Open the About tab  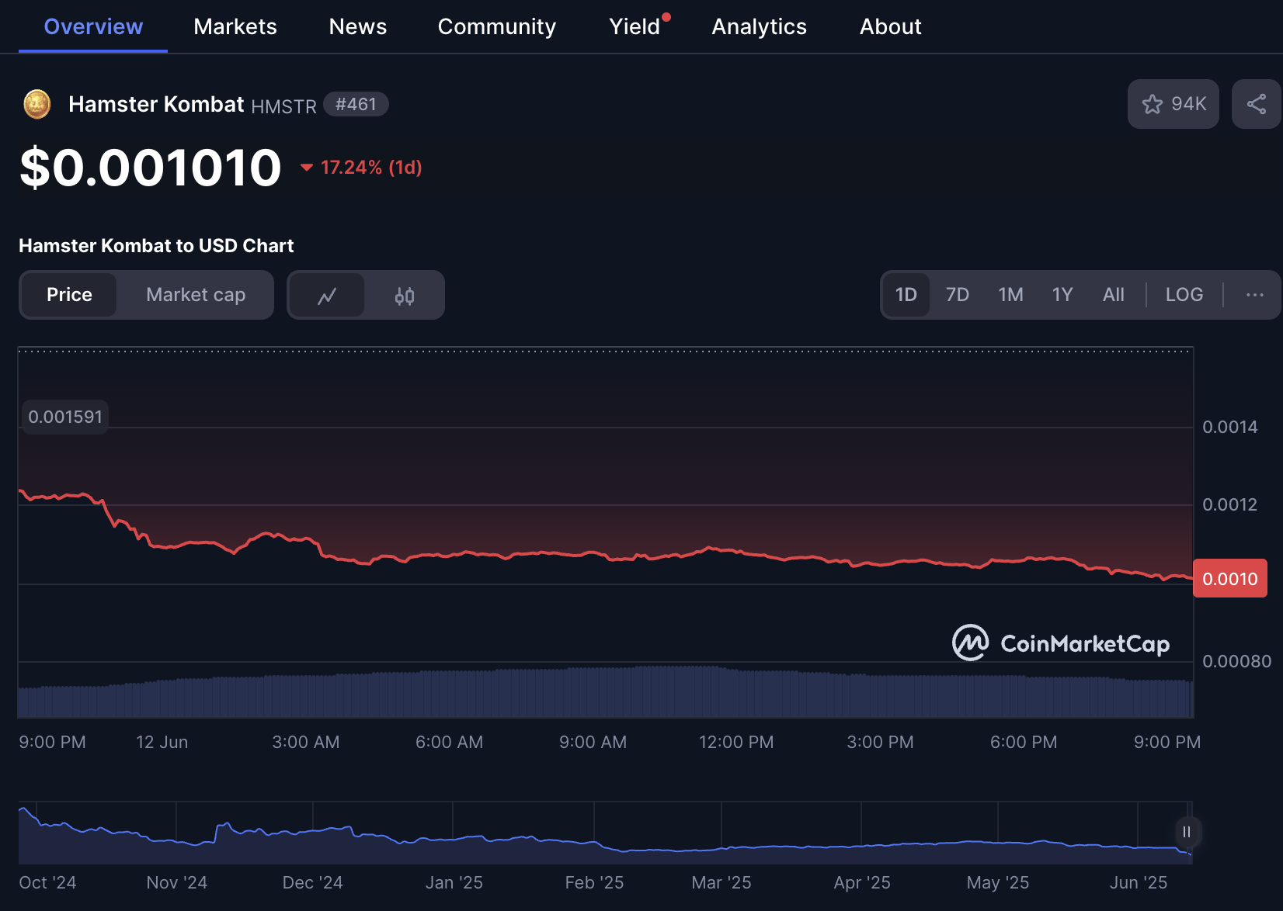pyautogui.click(x=891, y=26)
